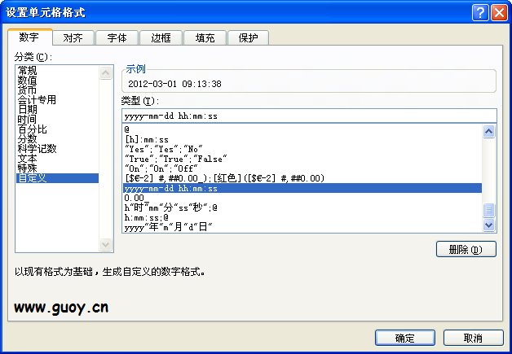Select the 常规 category
512x354 pixels.
coord(57,71)
